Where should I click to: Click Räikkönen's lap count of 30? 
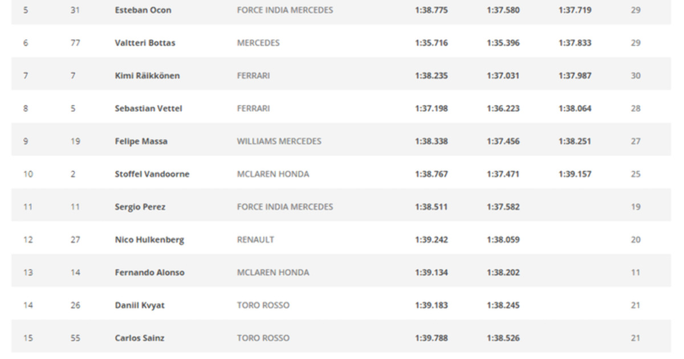(636, 76)
